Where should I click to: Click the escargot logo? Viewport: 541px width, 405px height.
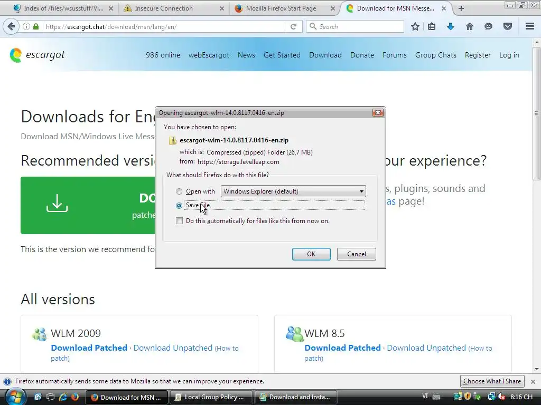[x=38, y=55]
